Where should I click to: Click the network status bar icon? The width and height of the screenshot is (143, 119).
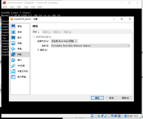point(102,116)
